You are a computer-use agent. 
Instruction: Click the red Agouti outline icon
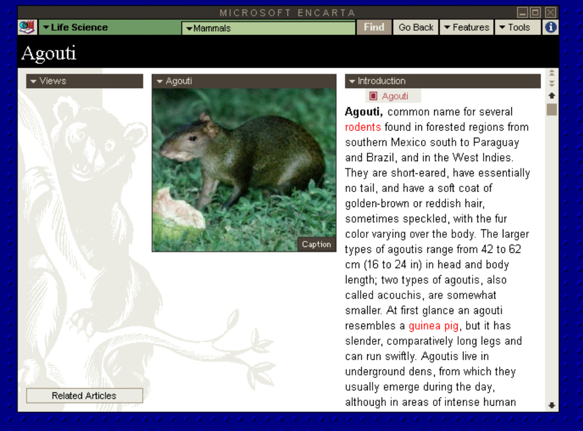click(373, 96)
